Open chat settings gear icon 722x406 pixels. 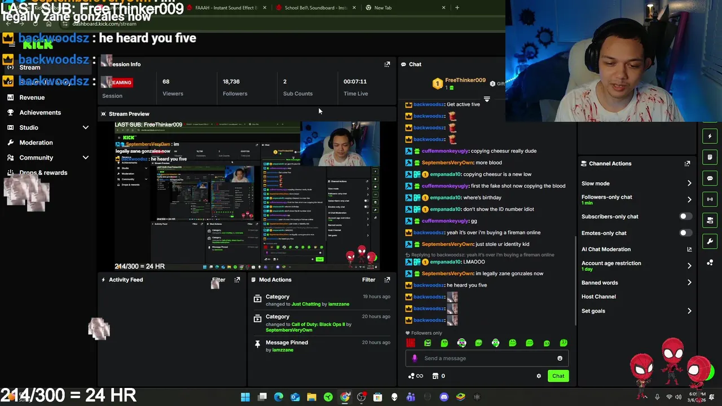click(x=539, y=376)
